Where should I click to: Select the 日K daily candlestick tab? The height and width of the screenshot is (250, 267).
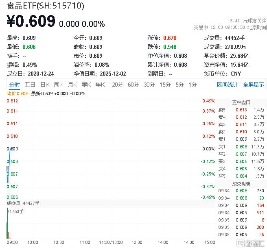[44, 85]
